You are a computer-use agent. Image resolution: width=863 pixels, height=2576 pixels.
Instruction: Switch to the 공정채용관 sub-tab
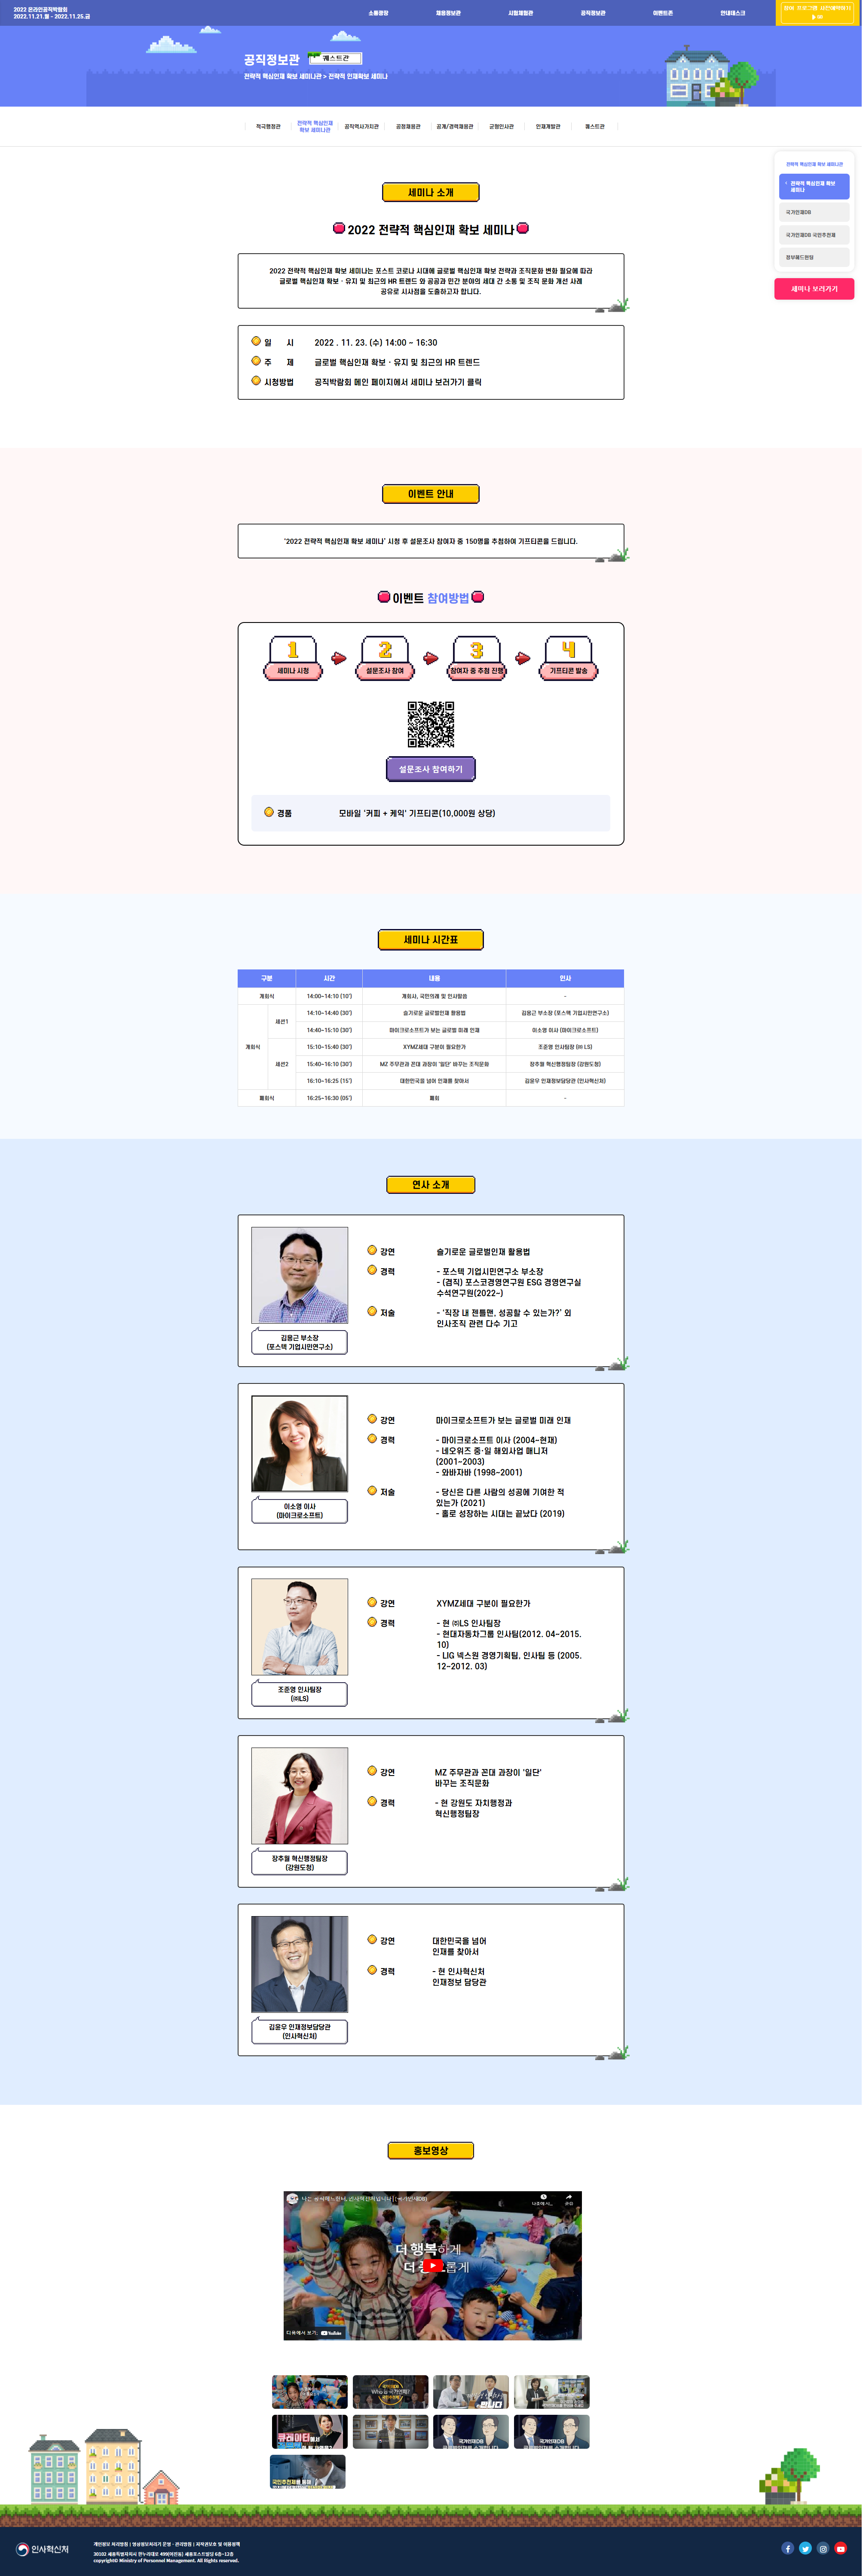pos(408,127)
